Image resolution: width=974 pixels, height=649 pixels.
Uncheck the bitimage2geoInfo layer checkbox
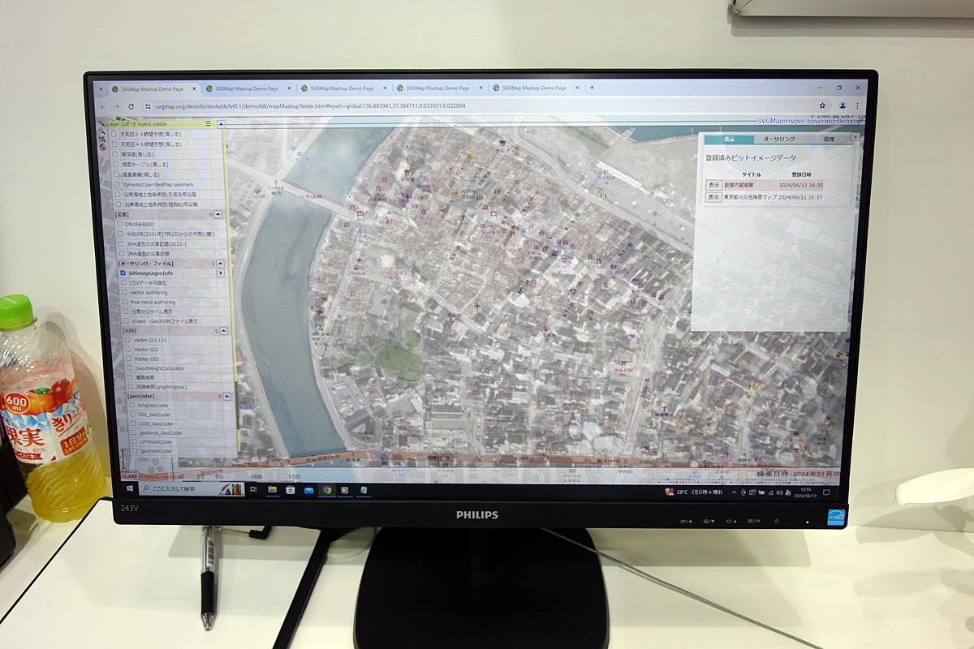(123, 273)
